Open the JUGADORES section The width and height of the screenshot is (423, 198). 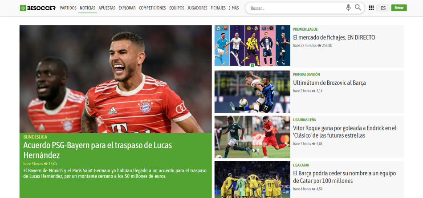197,8
